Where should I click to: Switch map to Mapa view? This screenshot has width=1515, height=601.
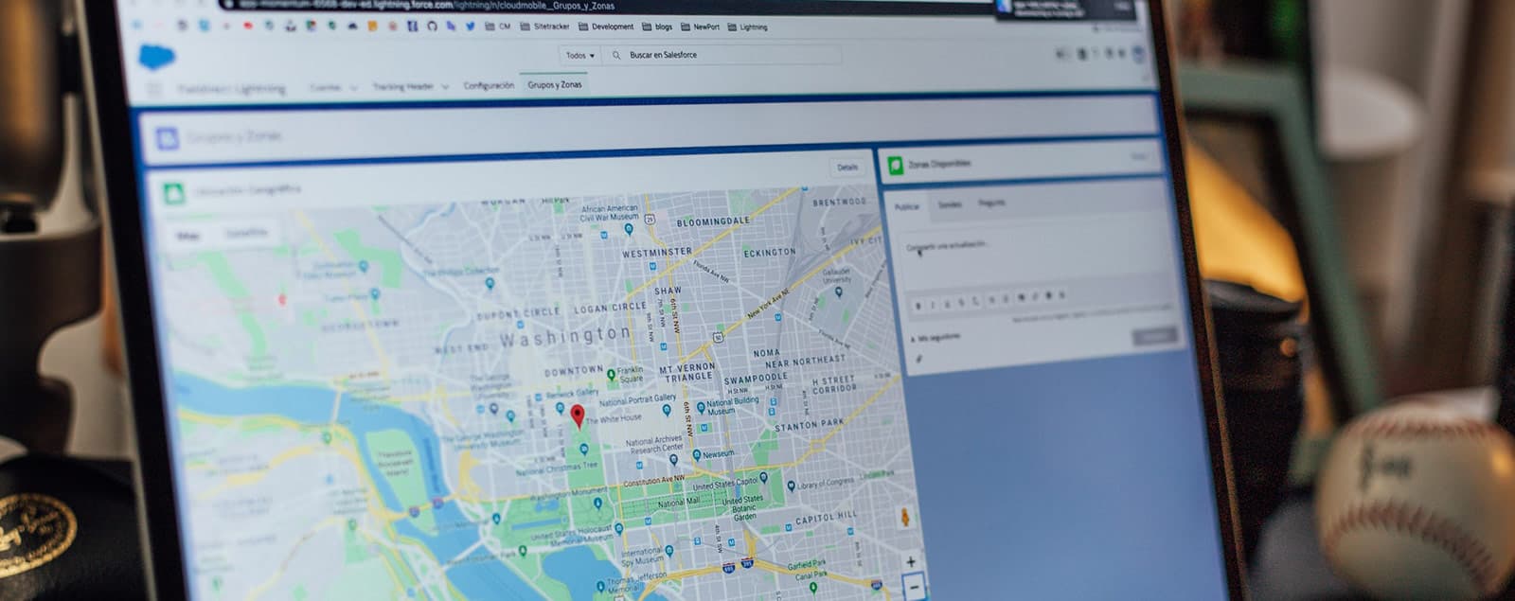click(187, 236)
